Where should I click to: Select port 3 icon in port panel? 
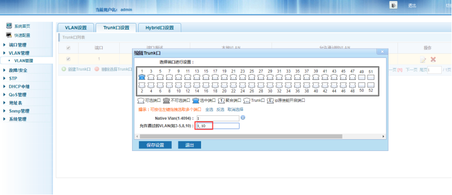pos(151,77)
